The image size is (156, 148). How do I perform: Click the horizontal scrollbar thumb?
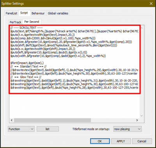click(x=52, y=120)
